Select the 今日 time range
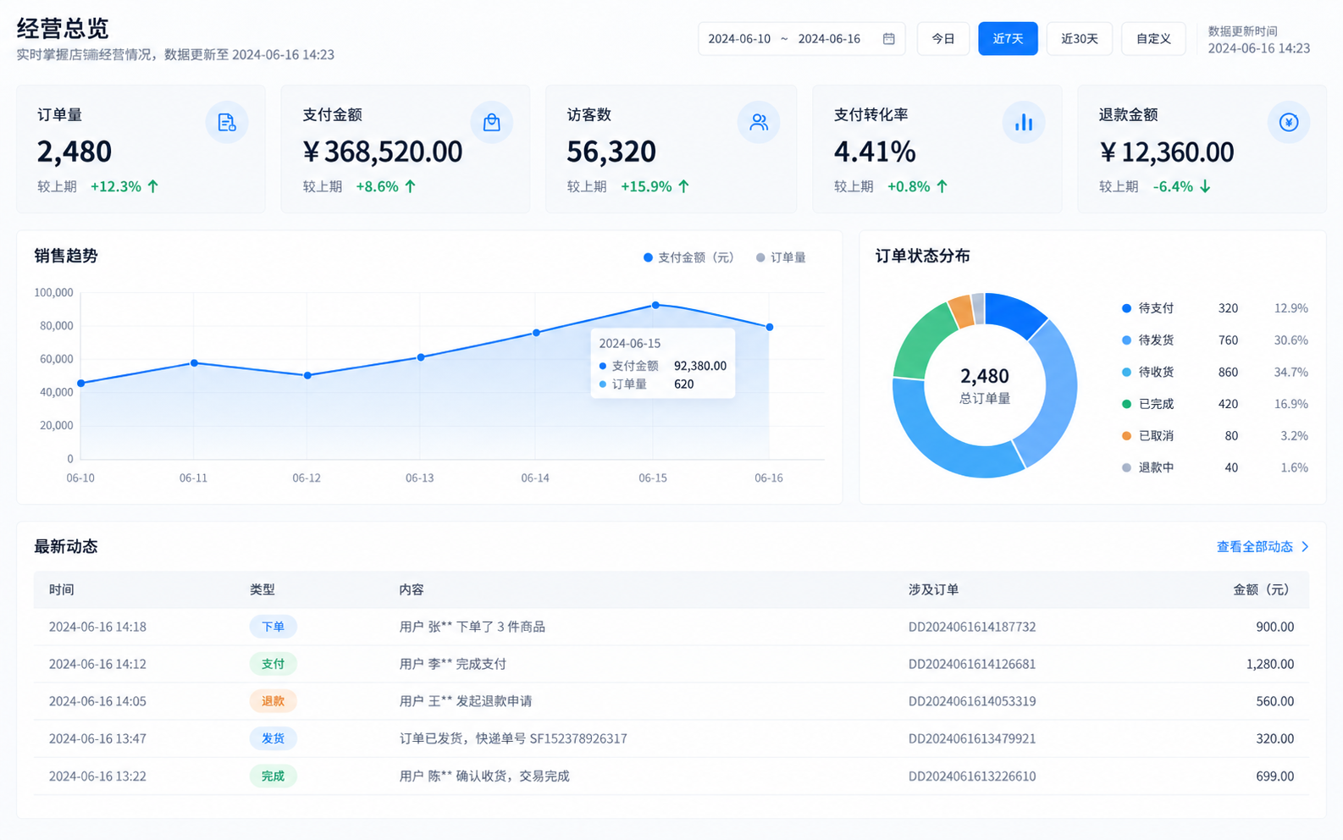The height and width of the screenshot is (840, 1343). tap(943, 39)
